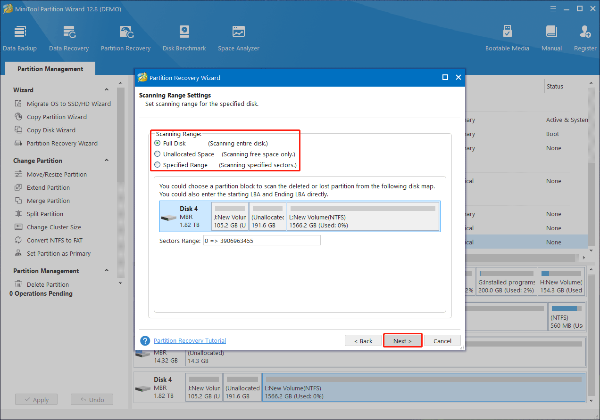Select the Full Disk scanning range
The width and height of the screenshot is (600, 420).
point(158,143)
